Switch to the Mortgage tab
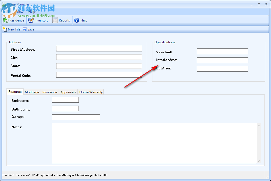This screenshot has width=271, height=181. (x=32, y=92)
